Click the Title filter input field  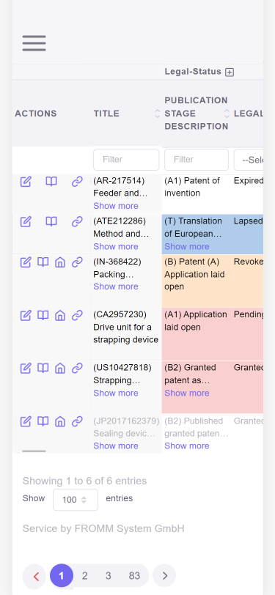pos(126,160)
